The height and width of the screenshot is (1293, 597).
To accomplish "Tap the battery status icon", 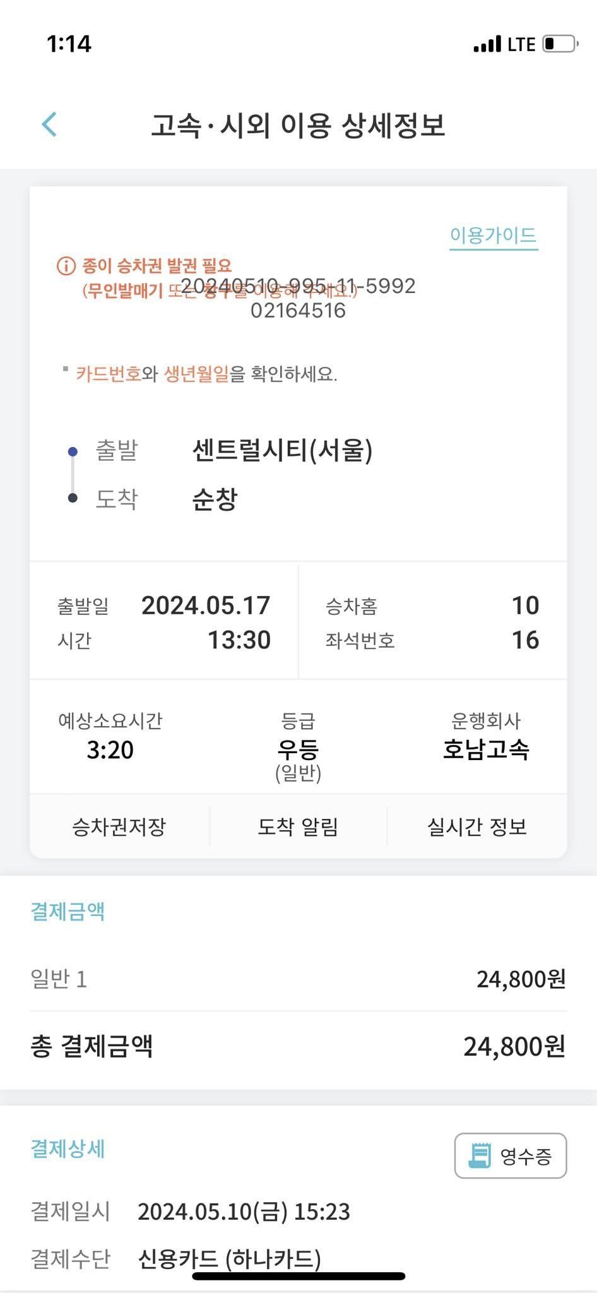I will coord(560,44).
